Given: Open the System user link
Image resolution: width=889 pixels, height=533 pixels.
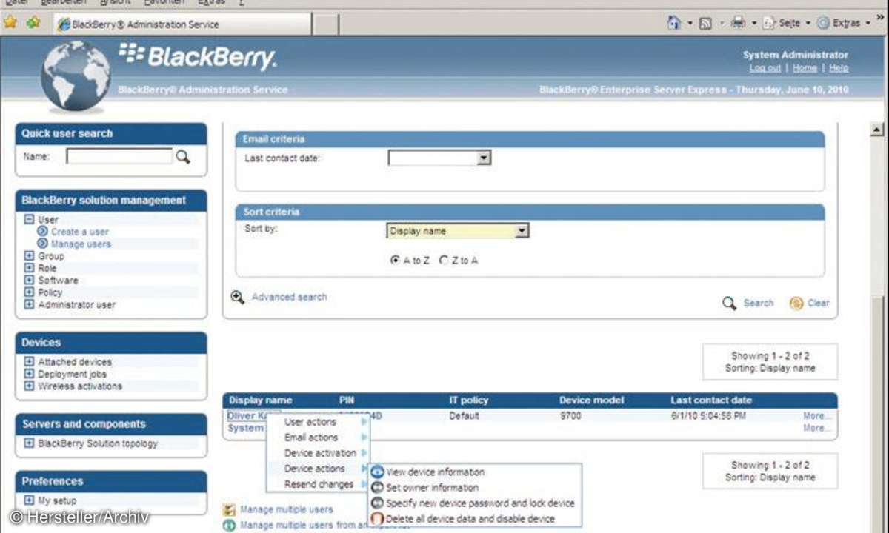Looking at the screenshot, I should (245, 428).
